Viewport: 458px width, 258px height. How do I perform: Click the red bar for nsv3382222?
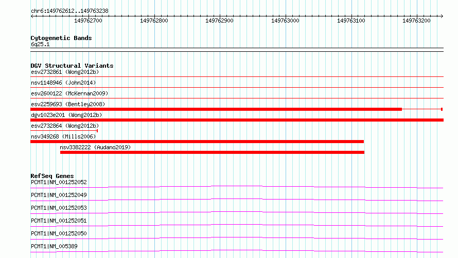[x=213, y=152]
